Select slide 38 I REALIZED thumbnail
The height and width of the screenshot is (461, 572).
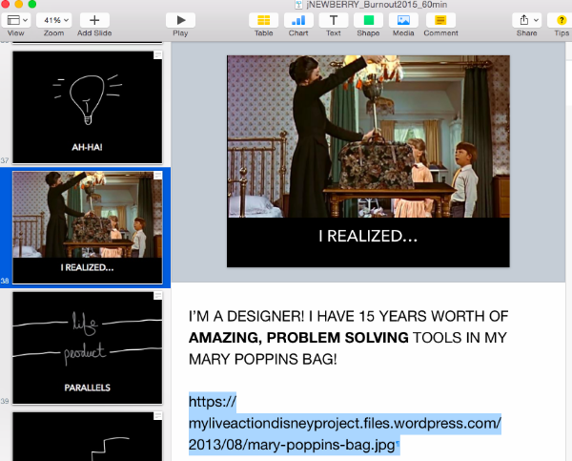87,227
